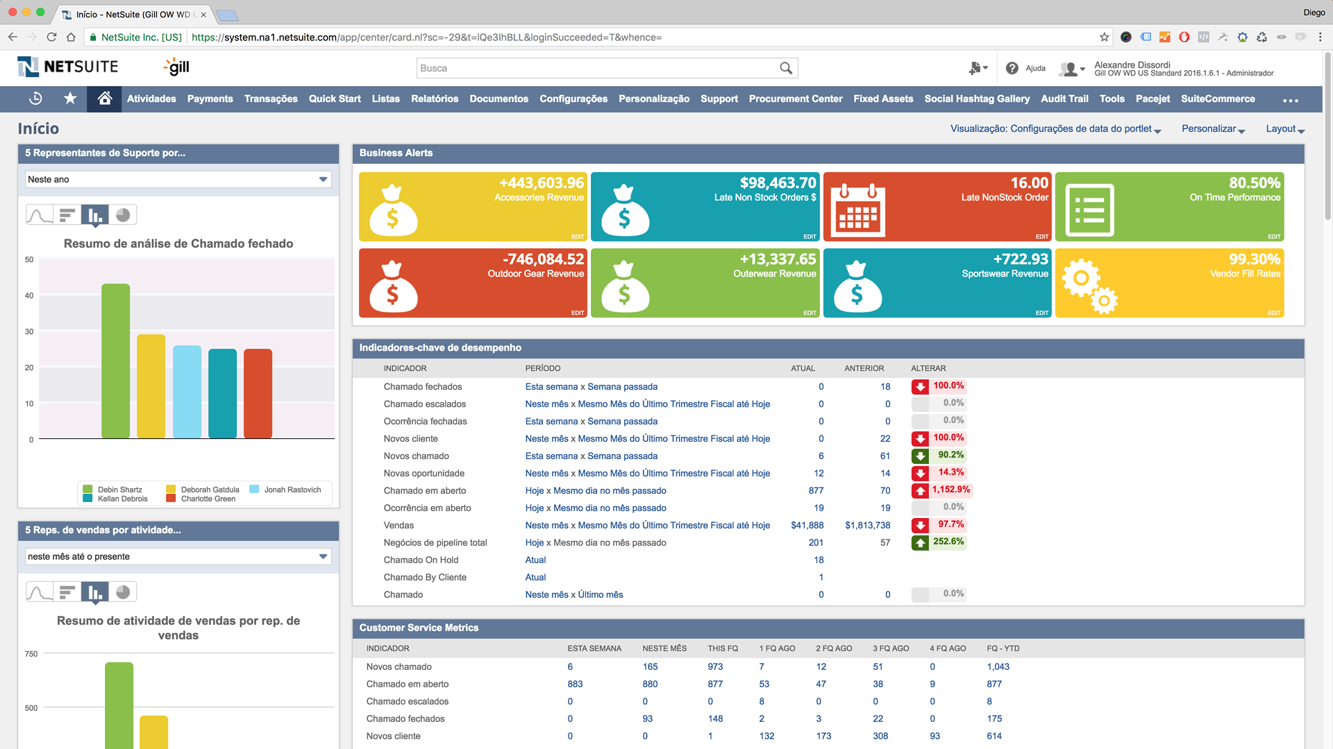Bookmark the page with Chrome's star icon
Screen dimensions: 1333x749
click(1104, 37)
